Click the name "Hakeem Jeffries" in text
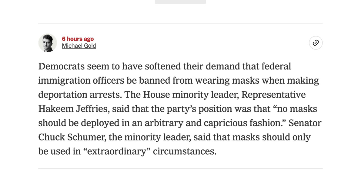 point(73,109)
